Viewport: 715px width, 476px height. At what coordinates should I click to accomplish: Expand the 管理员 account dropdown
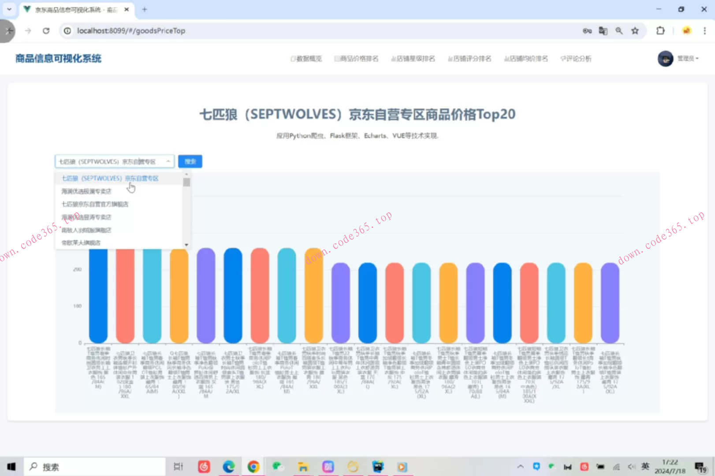(688, 59)
